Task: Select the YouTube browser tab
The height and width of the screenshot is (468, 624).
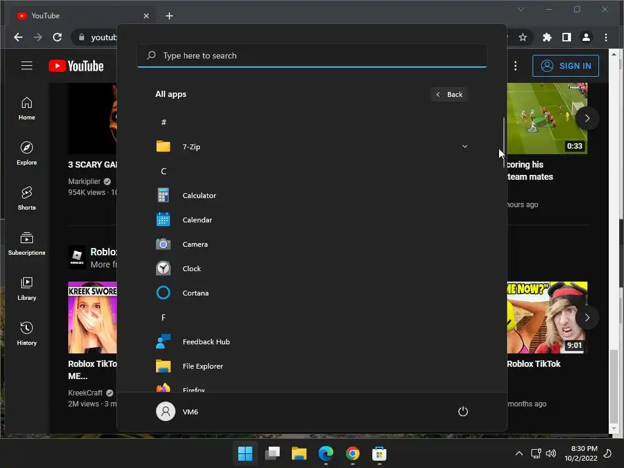Action: (x=82, y=16)
